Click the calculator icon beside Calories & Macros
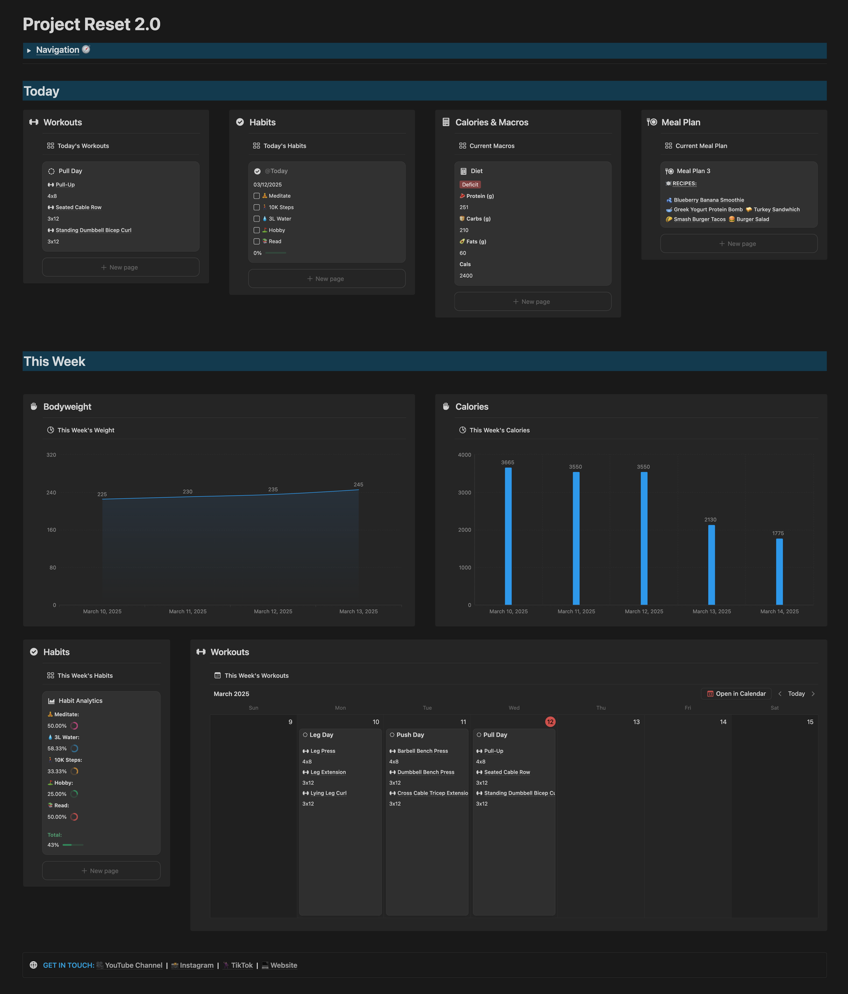 point(446,122)
